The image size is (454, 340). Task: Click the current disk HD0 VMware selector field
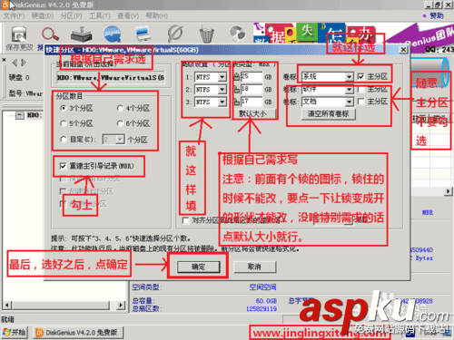pyautogui.click(x=111, y=78)
